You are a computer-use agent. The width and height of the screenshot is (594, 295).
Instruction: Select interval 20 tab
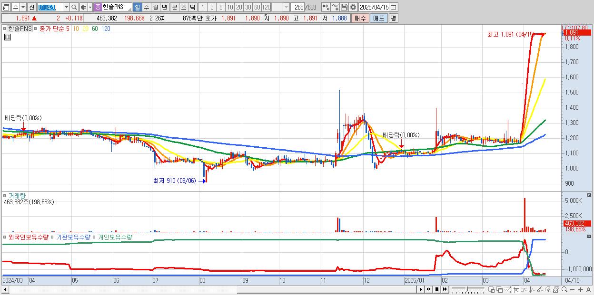click(x=239, y=7)
